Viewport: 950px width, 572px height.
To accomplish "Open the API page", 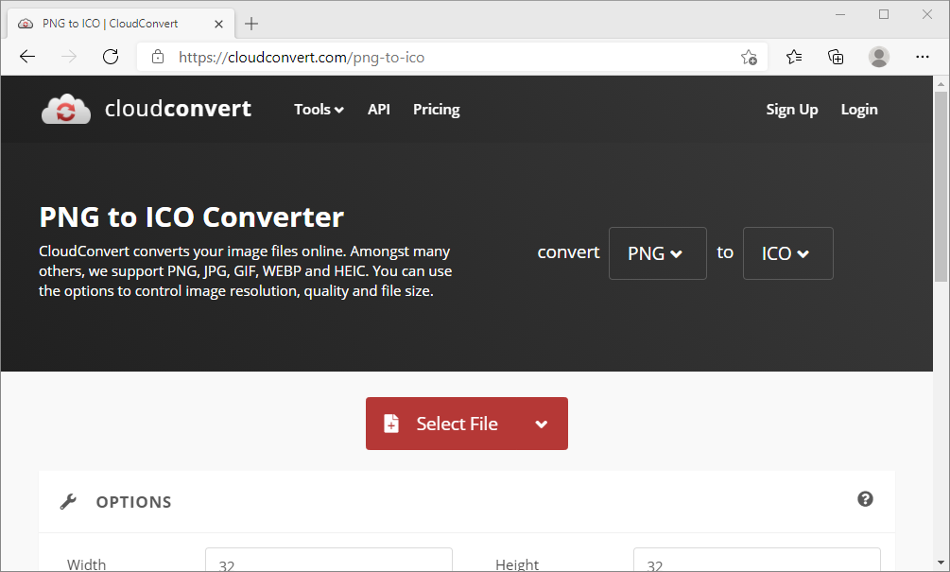I will pyautogui.click(x=379, y=110).
